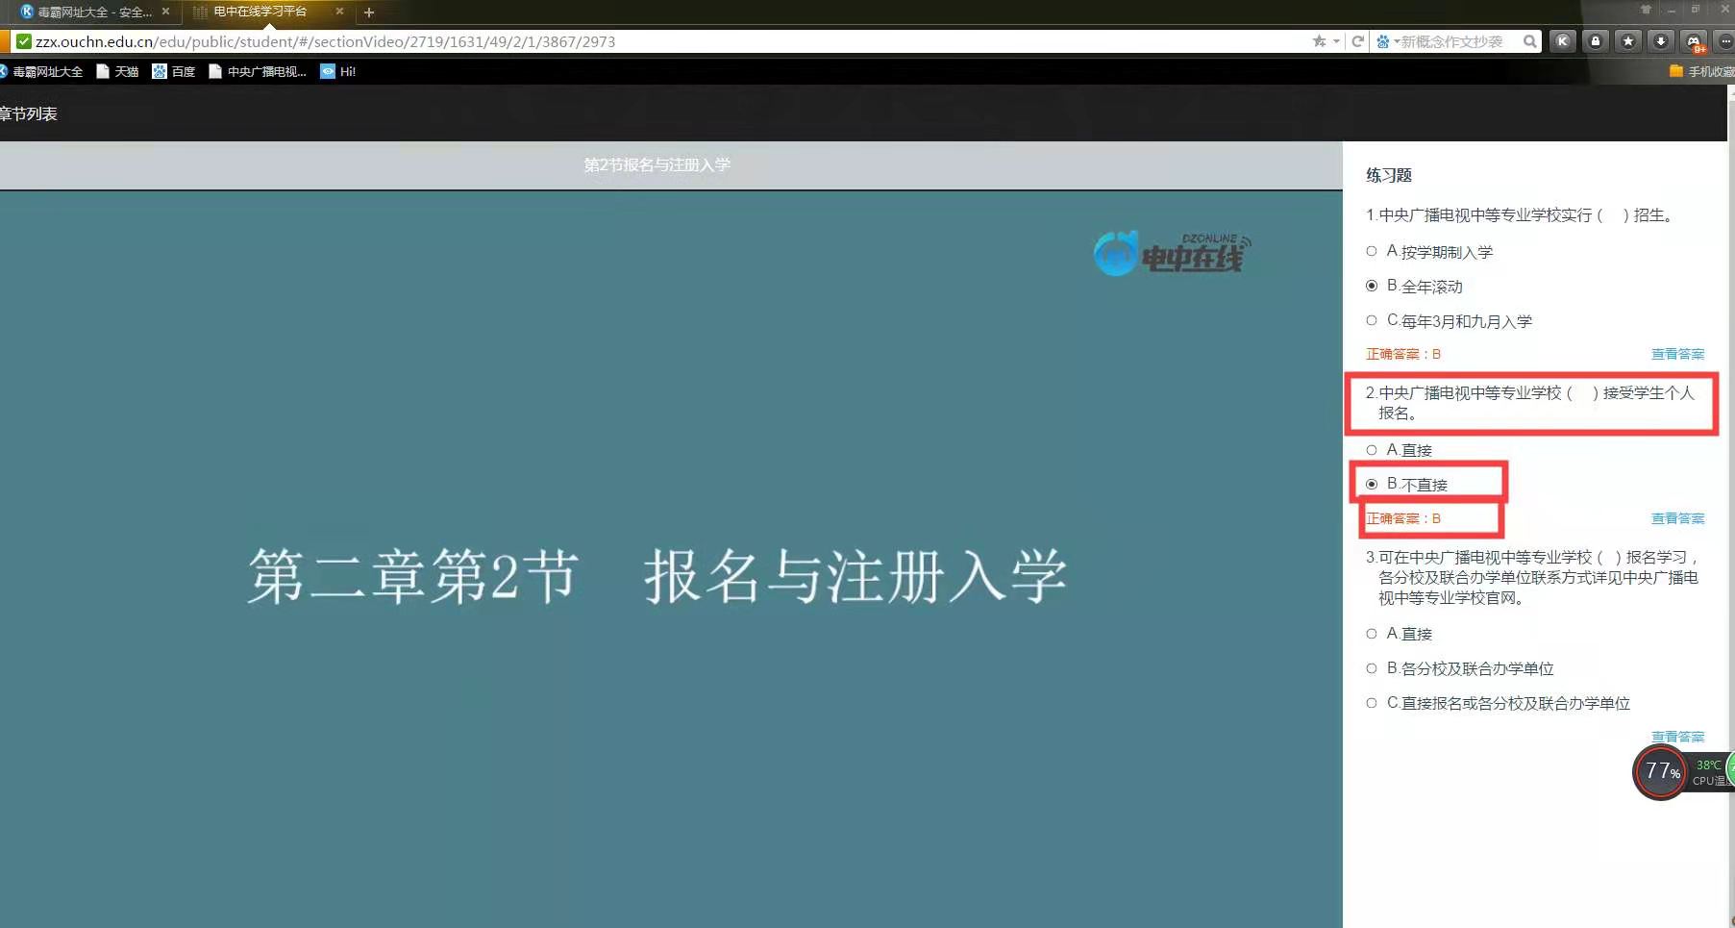The image size is (1735, 928).
Task: Close the 毒霸网址大全 tab
Action: point(165,12)
